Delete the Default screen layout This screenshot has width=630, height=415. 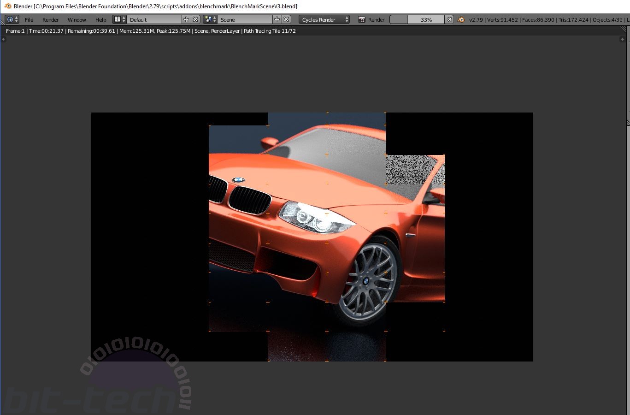pyautogui.click(x=195, y=19)
